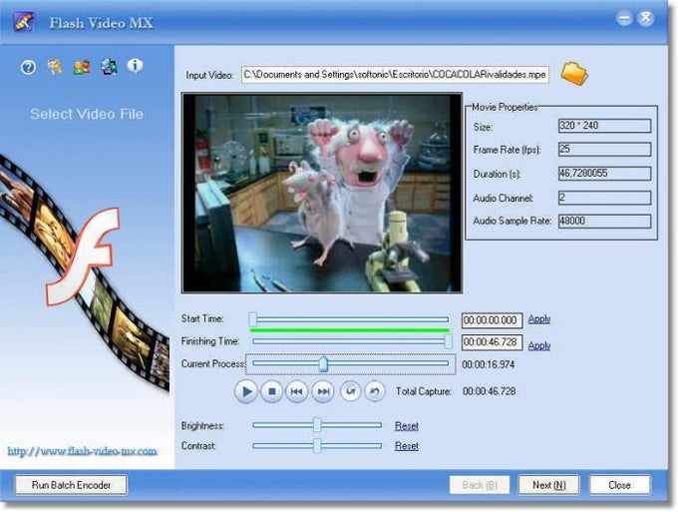Screen dimensions: 678x512
Task: Click the globe monitor website icon
Action: point(109,67)
